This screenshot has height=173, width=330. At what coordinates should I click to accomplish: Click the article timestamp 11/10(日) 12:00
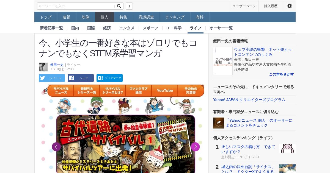coord(62,69)
